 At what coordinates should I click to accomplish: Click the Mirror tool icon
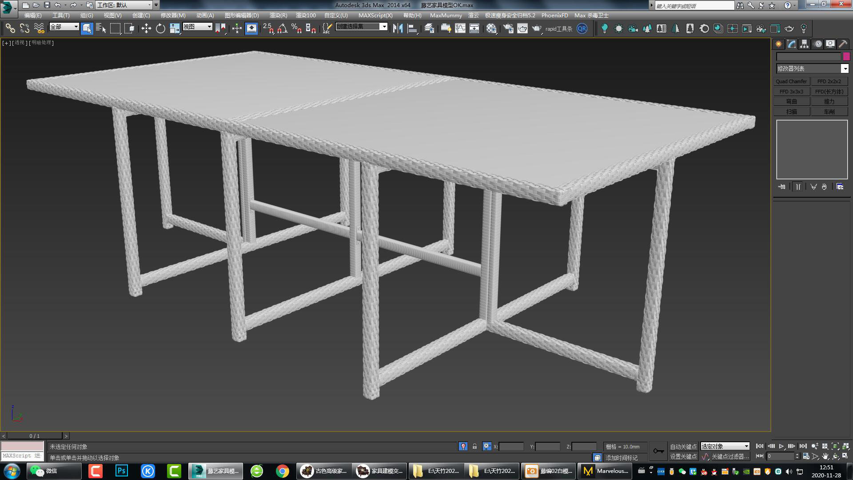tap(398, 28)
